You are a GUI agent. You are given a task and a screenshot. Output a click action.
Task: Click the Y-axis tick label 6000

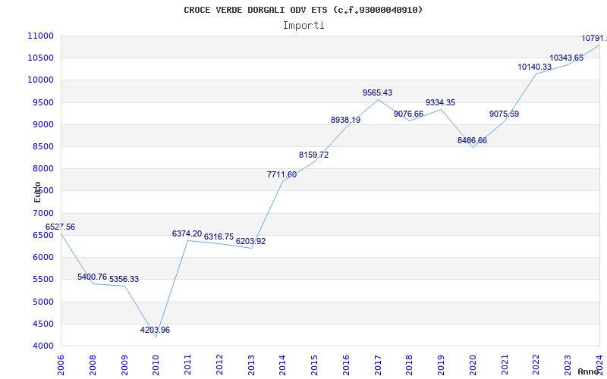point(42,257)
